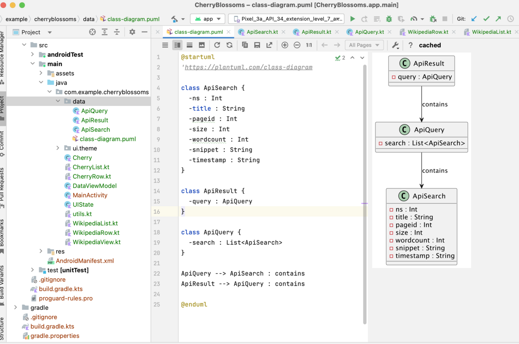
Task: Click Collapse All icon in Project panel
Action: [x=117, y=32]
